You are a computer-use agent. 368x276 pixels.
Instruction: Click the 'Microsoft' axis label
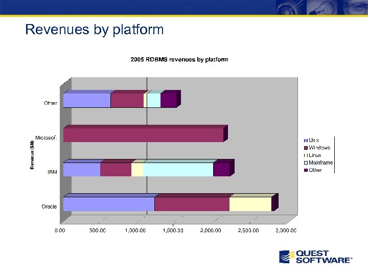point(46,138)
